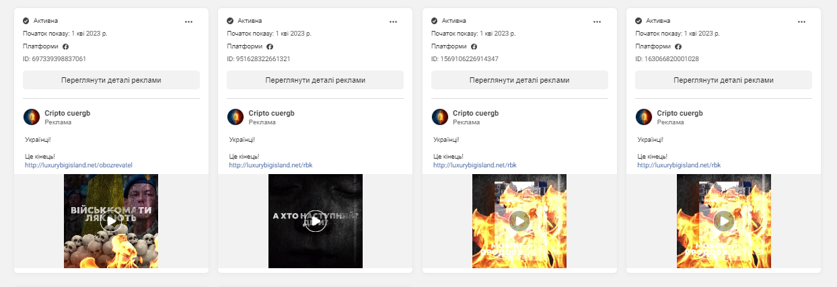
Task: Click Cripto cuergb avatar on ad with obozrevatel link
Action: tap(32, 117)
